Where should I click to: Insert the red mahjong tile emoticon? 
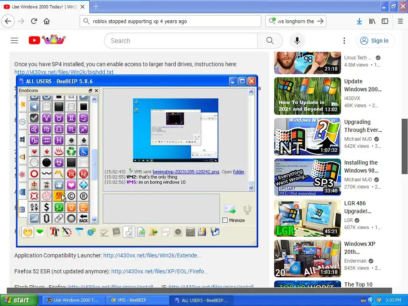click(34, 185)
